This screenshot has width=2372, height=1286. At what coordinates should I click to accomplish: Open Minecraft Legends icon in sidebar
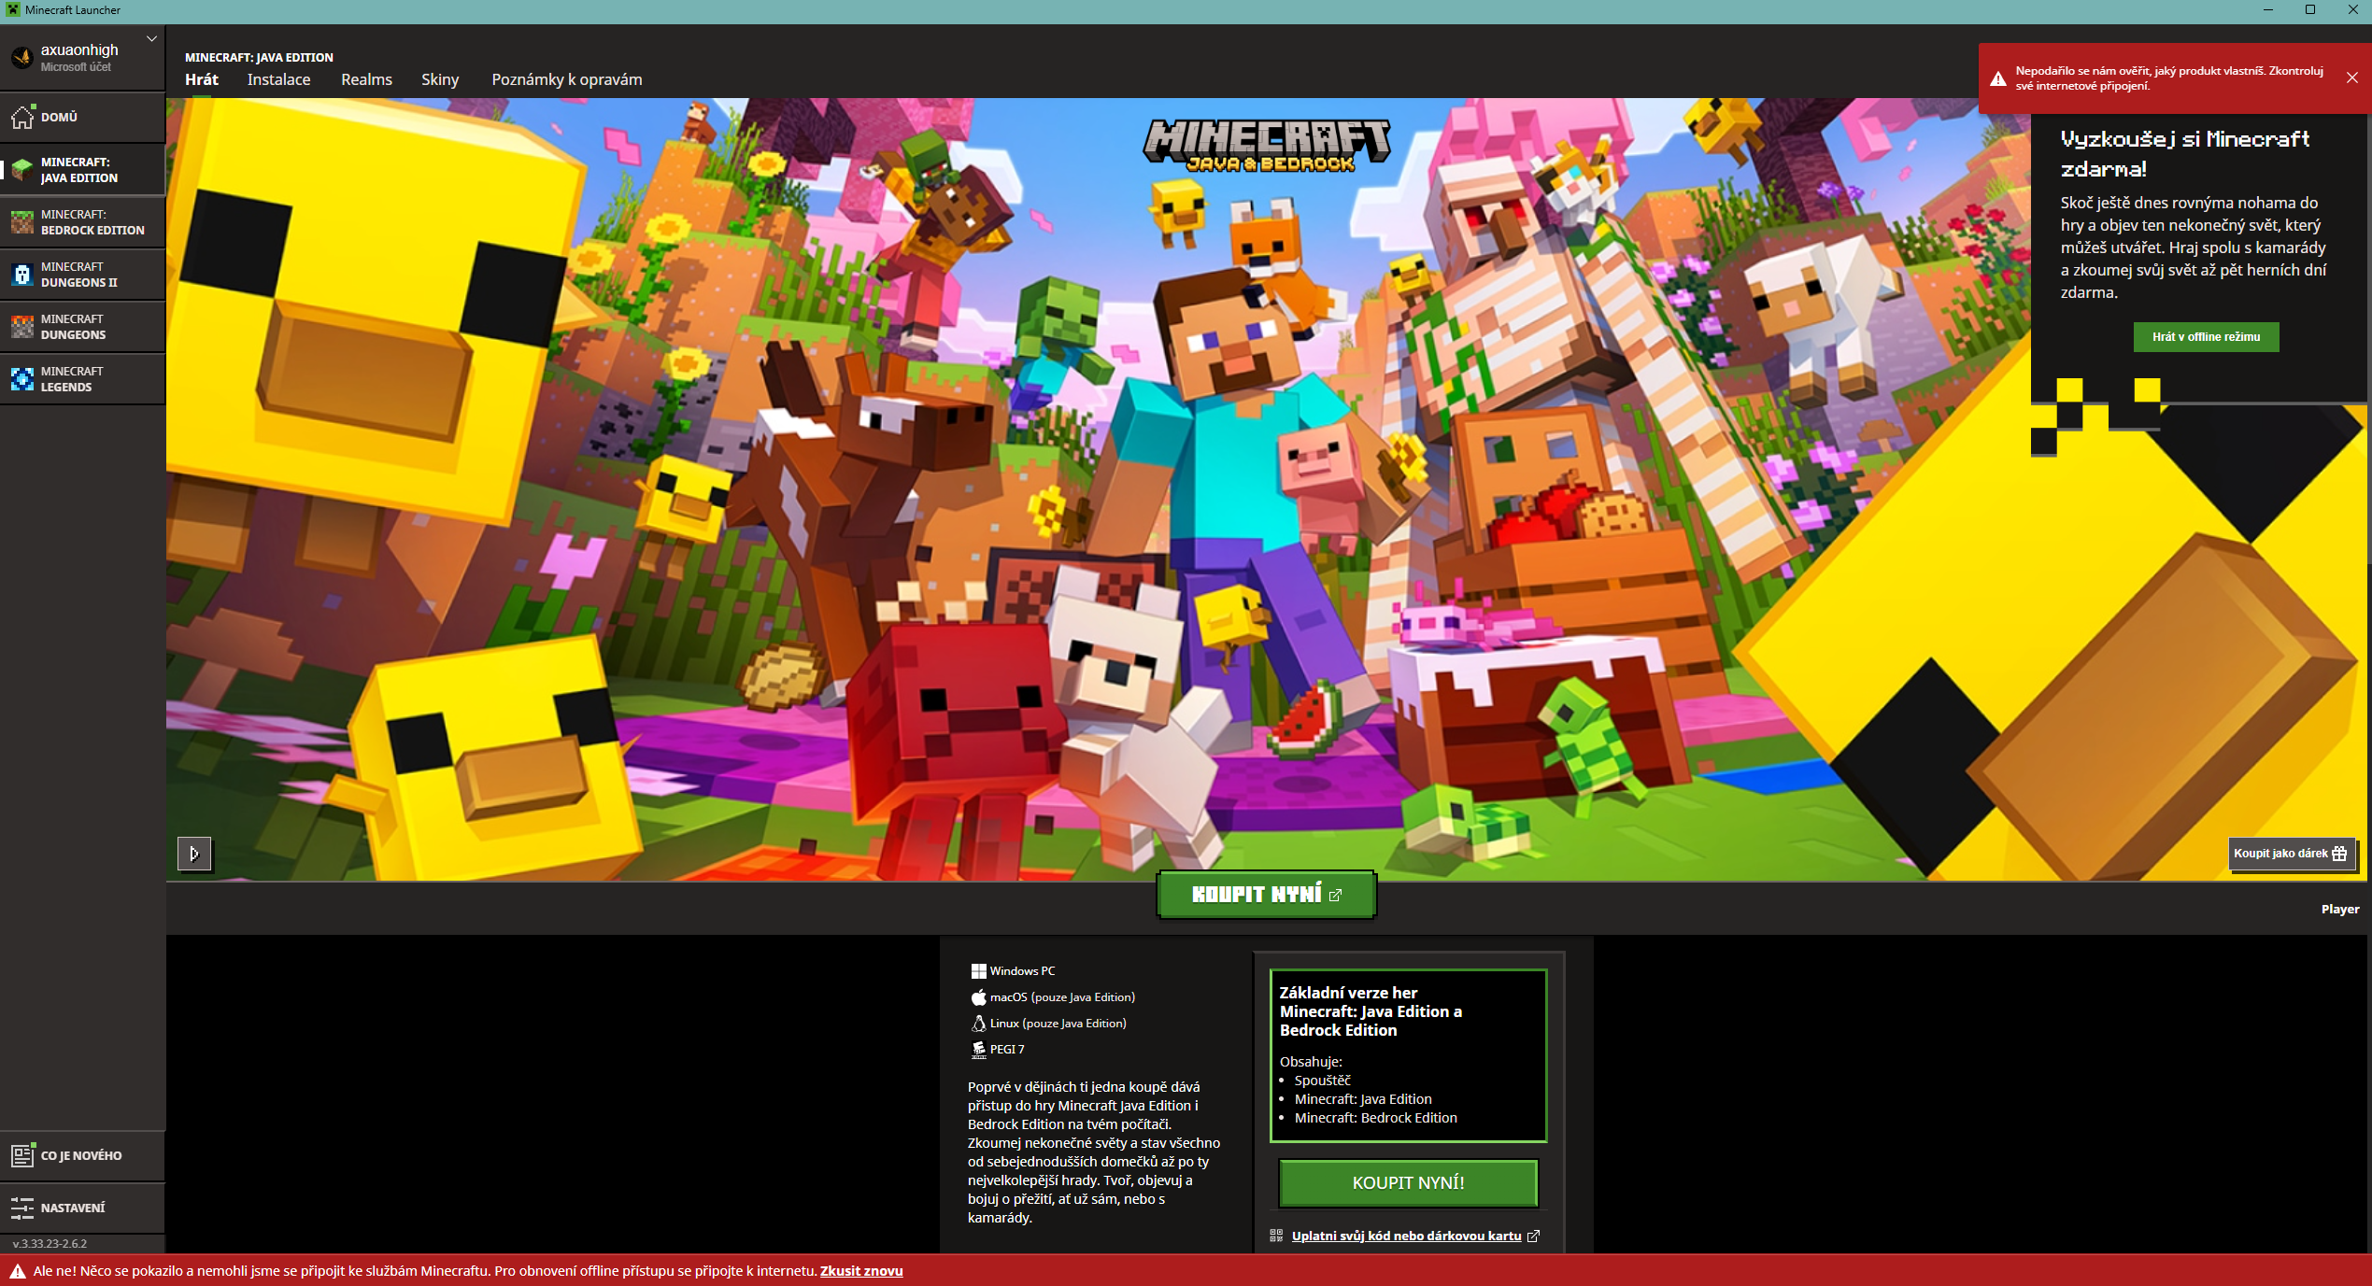[x=22, y=379]
